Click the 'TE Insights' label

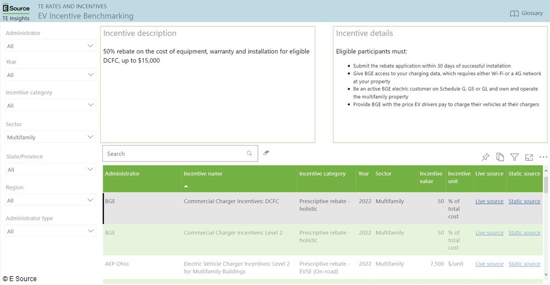tap(16, 18)
